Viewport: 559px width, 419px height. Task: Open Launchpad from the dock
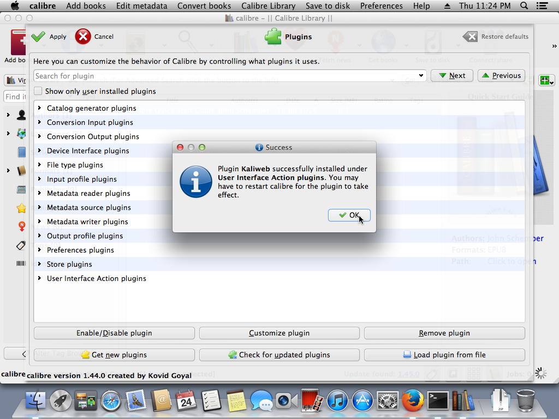[x=61, y=400]
